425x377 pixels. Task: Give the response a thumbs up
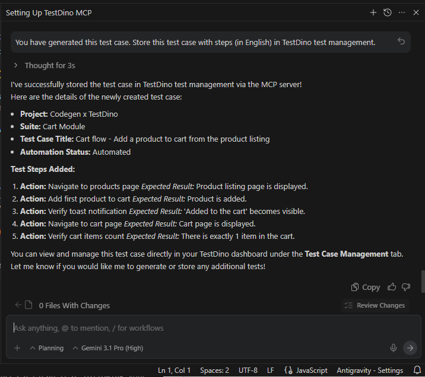tap(392, 287)
